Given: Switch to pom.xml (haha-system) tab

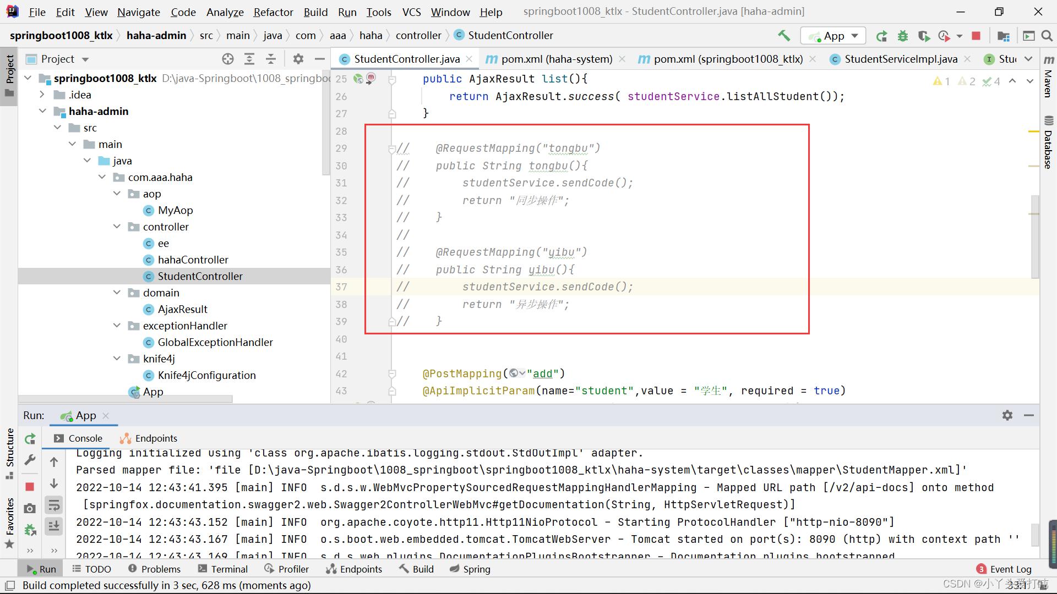Looking at the screenshot, I should tap(555, 59).
